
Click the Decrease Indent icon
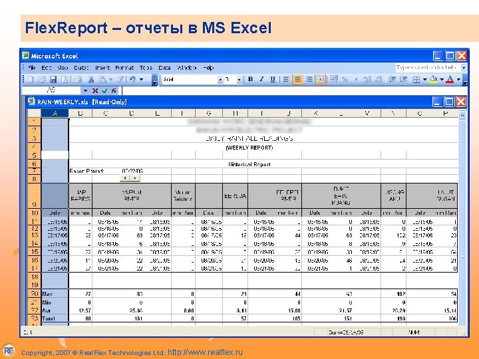(x=393, y=79)
